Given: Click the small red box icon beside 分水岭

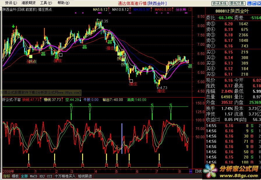Looking at the screenshot, I should click(190, 10).
